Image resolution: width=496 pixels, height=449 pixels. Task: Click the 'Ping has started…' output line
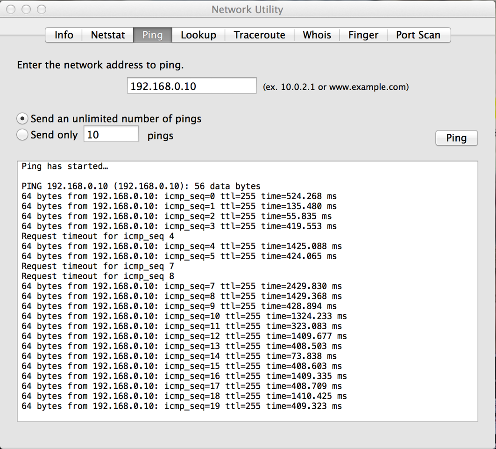(x=65, y=167)
